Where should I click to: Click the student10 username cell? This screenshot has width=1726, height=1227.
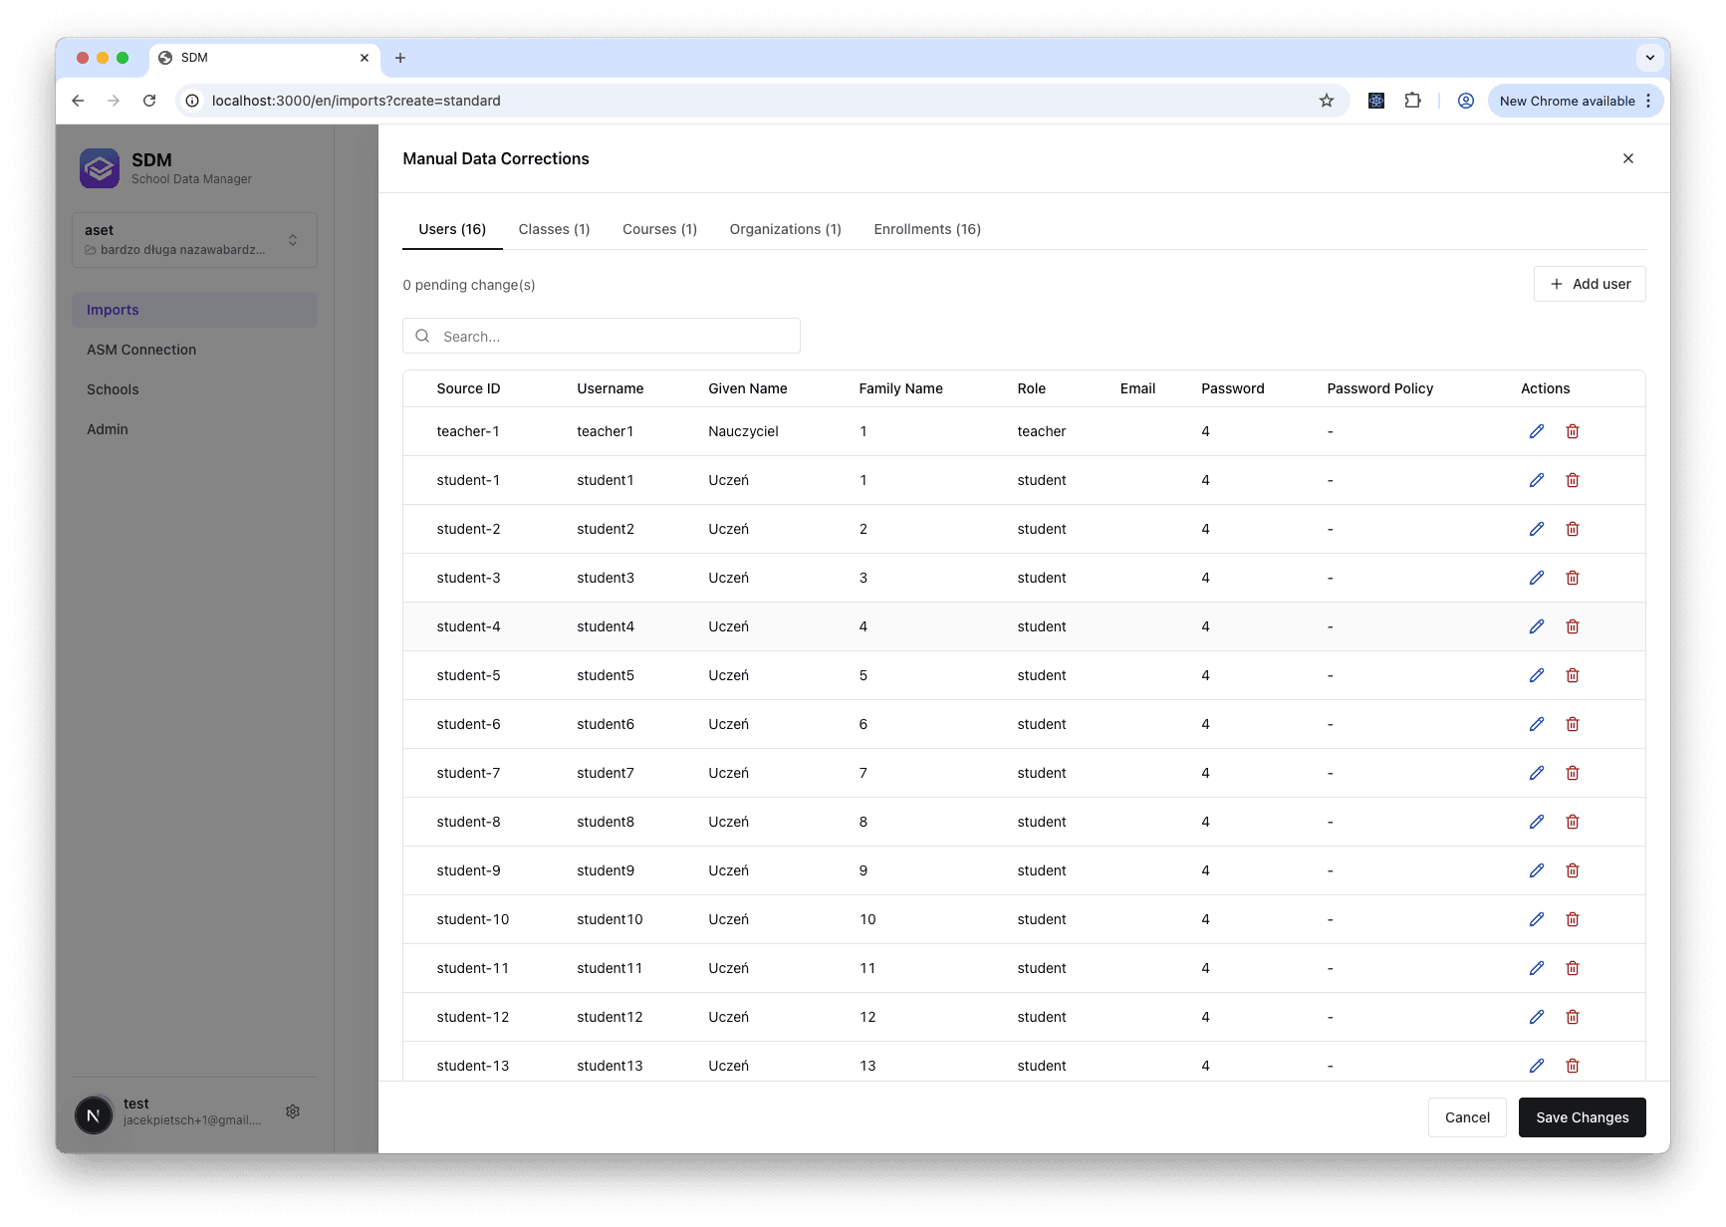pyautogui.click(x=610, y=919)
